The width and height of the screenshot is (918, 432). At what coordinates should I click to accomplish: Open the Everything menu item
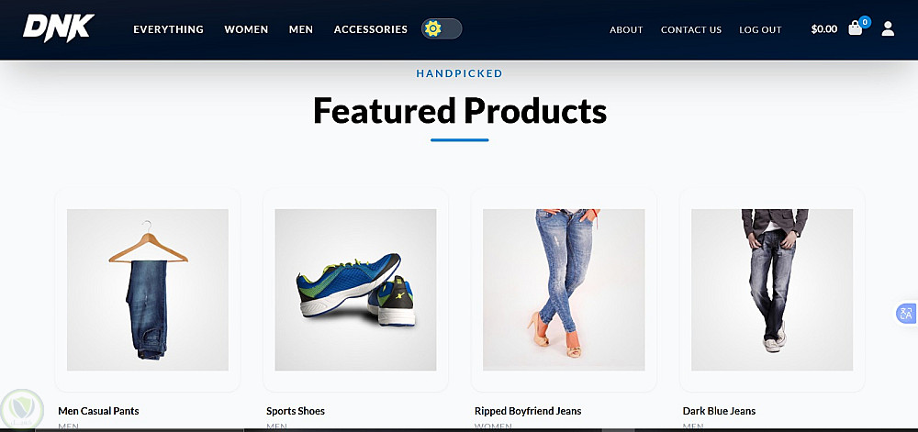[169, 29]
